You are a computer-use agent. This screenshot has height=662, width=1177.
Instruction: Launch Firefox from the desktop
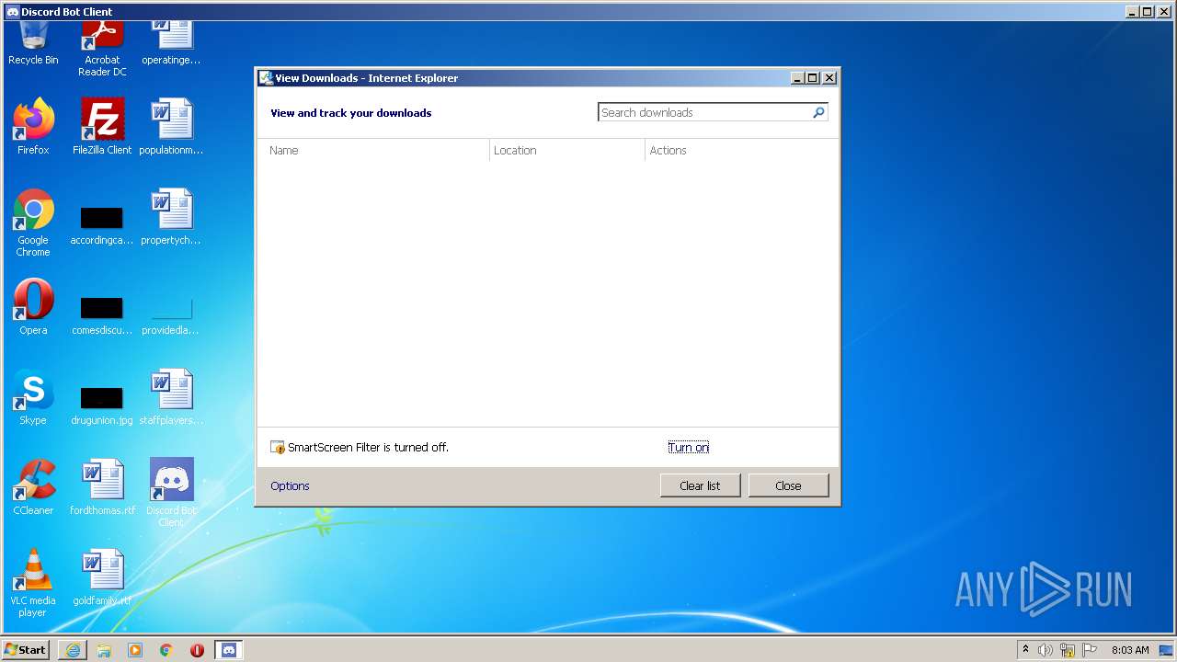(x=33, y=126)
